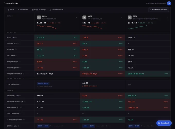
Task: Click info icon next to Revenue Growth Y/Y
Action: pos(25,102)
